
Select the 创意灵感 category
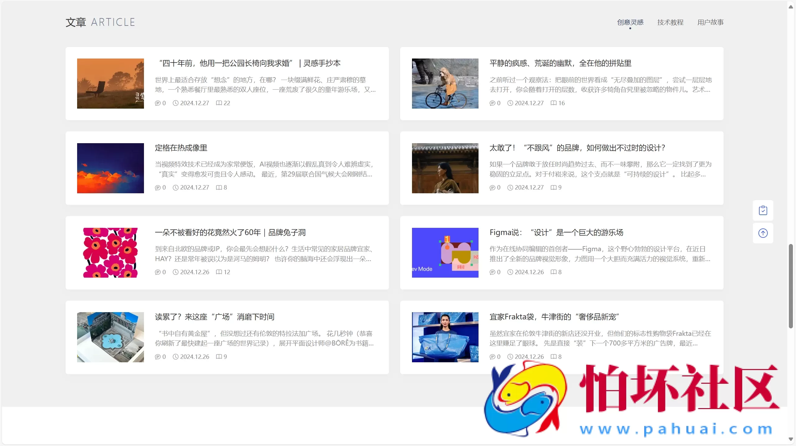tap(630, 22)
